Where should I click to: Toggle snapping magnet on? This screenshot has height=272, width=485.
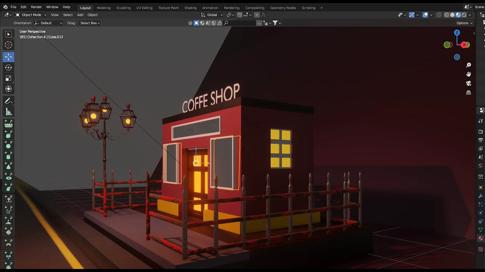click(x=239, y=15)
